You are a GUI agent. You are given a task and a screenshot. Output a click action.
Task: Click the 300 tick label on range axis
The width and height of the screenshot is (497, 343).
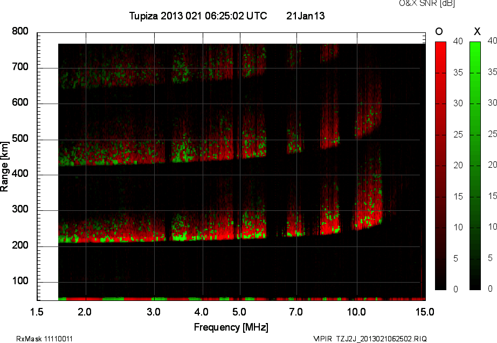(x=20, y=209)
